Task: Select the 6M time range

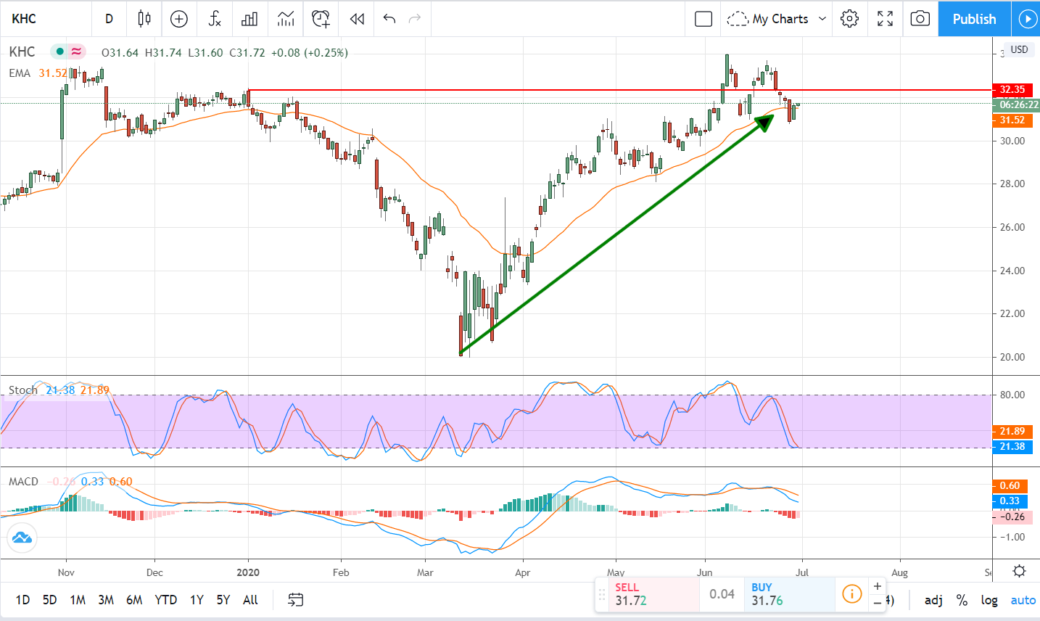Action: (x=134, y=600)
